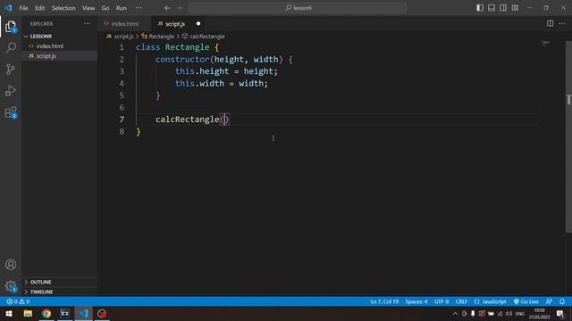Screen dimensions: 572x321
Task: Open the Explorer view in activity bar
Action: pos(11,27)
